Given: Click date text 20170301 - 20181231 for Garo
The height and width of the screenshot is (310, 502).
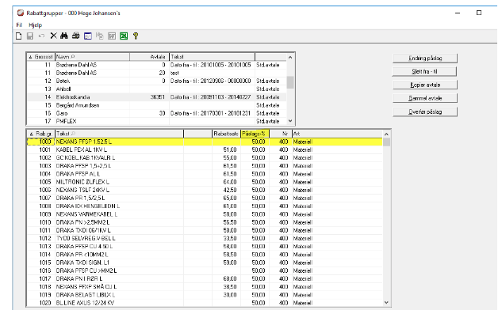Looking at the screenshot, I should 225,113.
